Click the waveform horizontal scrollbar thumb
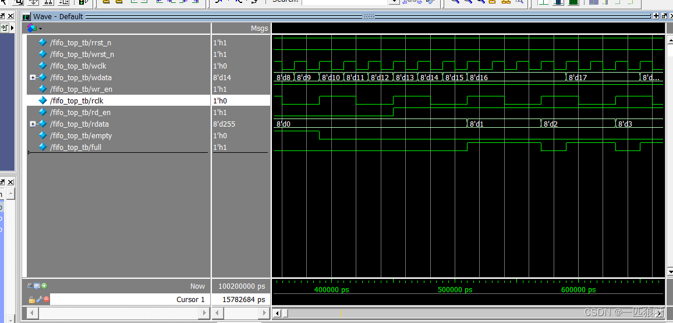Viewport: 673px width, 323px height. [x=285, y=313]
